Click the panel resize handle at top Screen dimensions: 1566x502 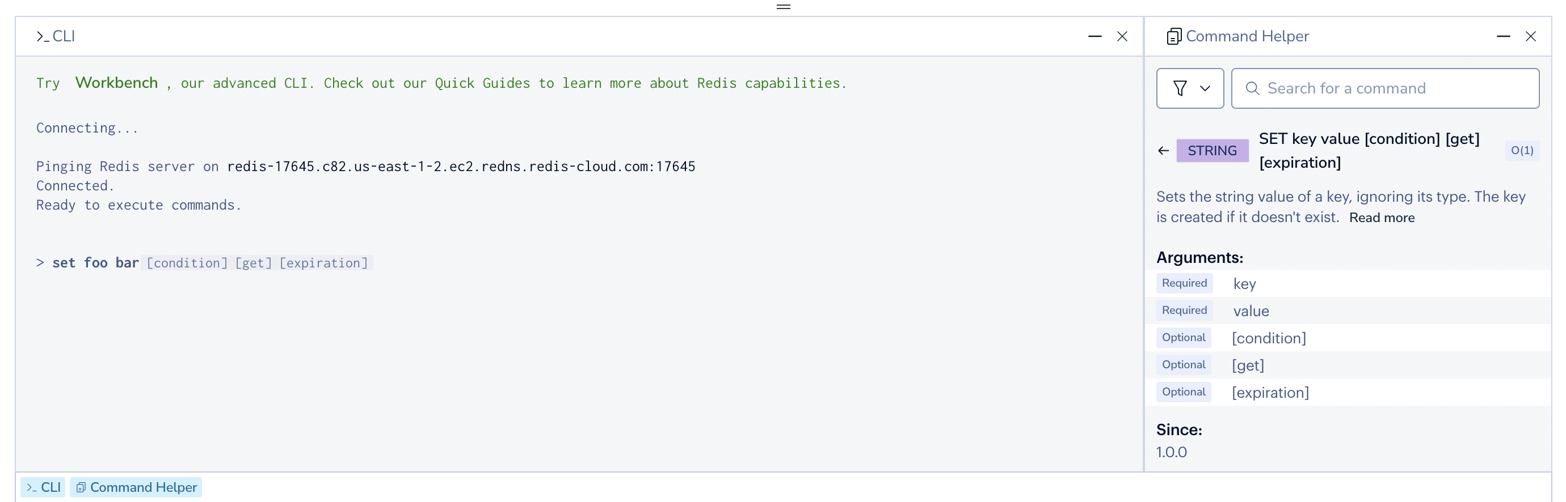click(x=783, y=7)
